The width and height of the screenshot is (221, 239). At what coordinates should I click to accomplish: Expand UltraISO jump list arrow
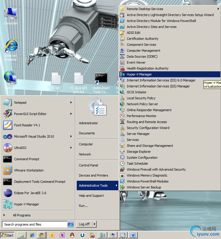71,147
